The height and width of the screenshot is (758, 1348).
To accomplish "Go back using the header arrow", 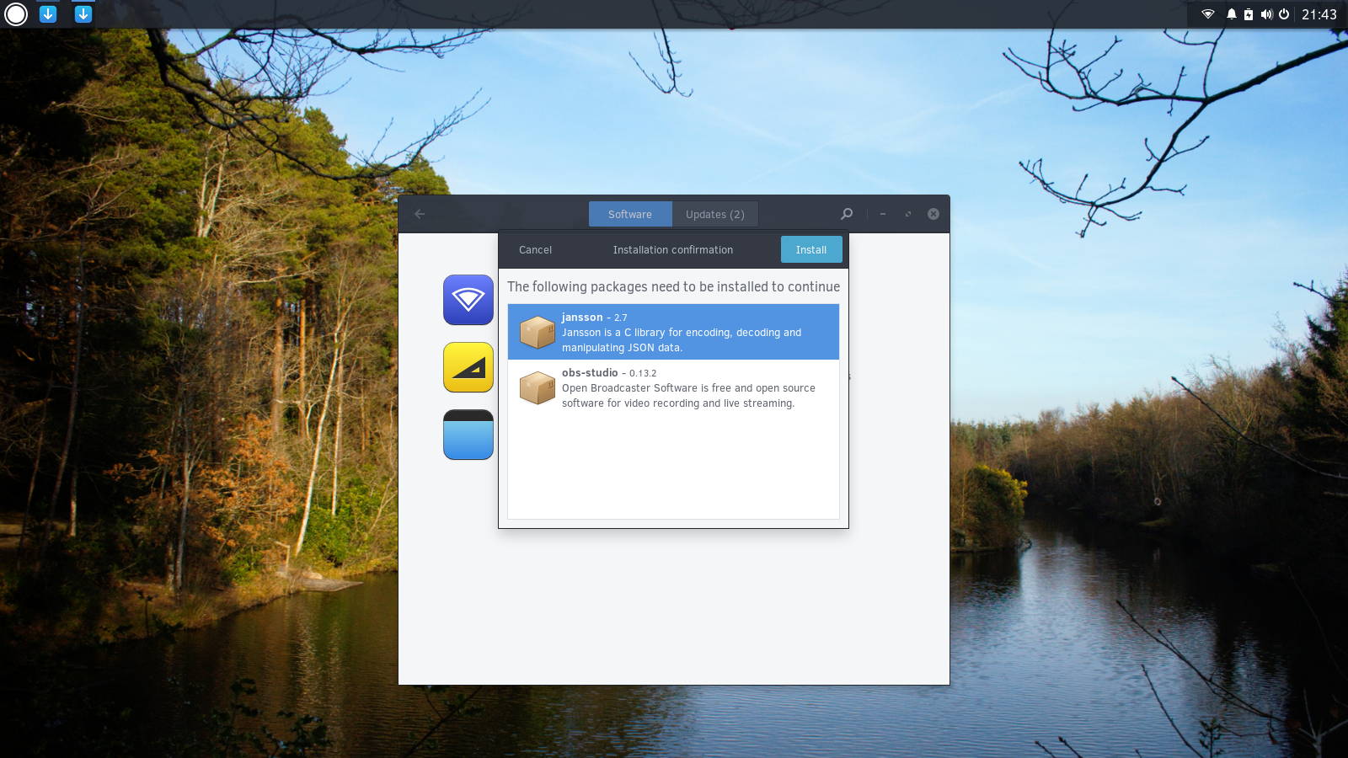I will pos(420,214).
